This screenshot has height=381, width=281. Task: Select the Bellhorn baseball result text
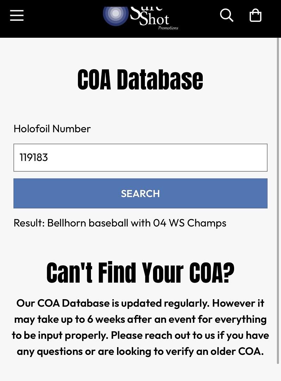click(88, 223)
